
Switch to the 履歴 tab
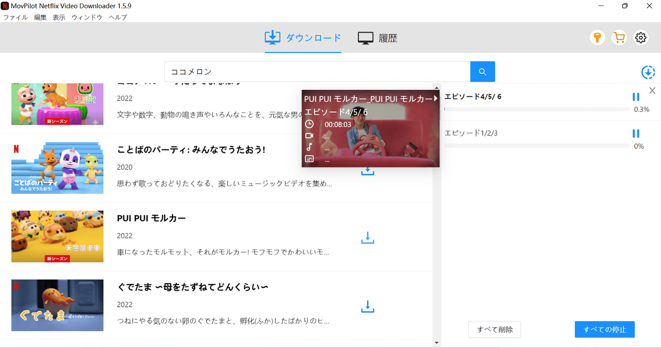pyautogui.click(x=377, y=38)
